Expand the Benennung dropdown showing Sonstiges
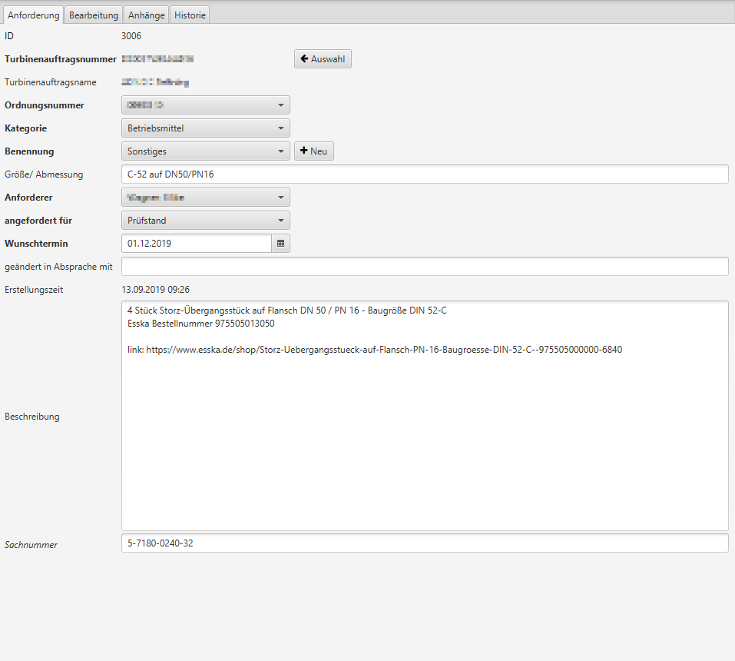Image resolution: width=735 pixels, height=661 pixels. pos(205,151)
